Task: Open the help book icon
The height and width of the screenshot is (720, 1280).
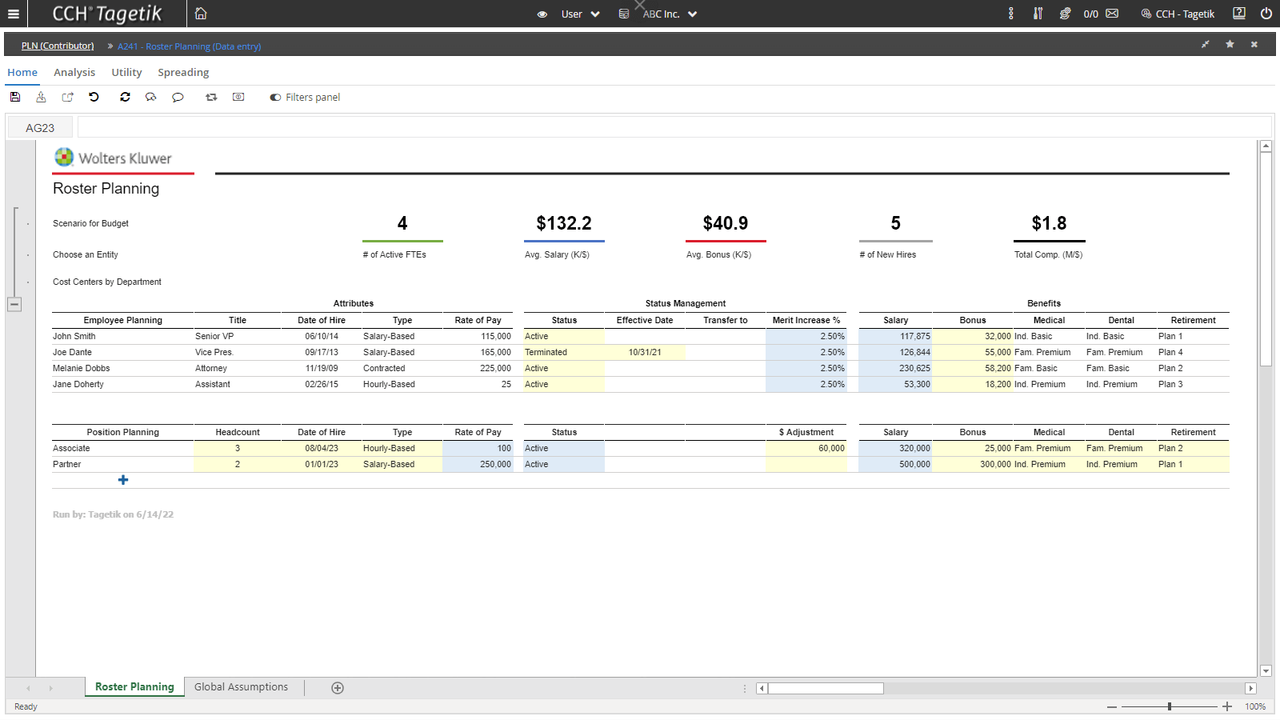Action: [1239, 14]
